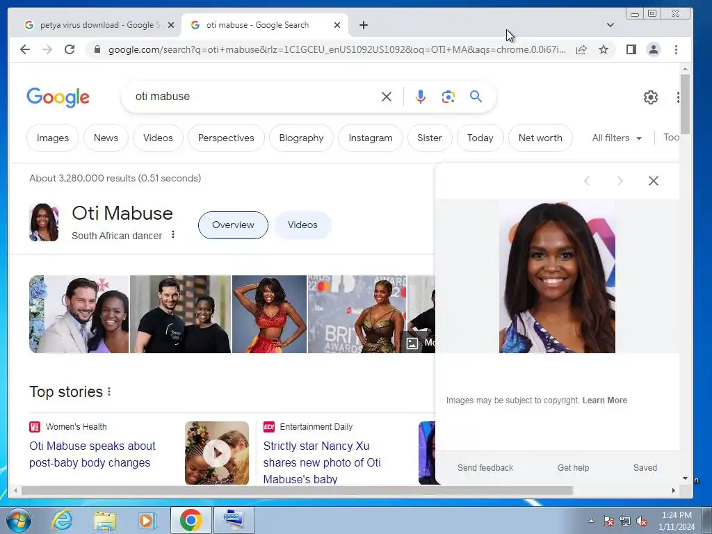Select the Today filter chip

pyautogui.click(x=480, y=138)
